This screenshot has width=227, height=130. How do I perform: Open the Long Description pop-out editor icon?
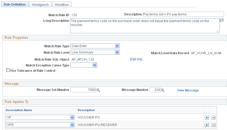click(x=222, y=20)
